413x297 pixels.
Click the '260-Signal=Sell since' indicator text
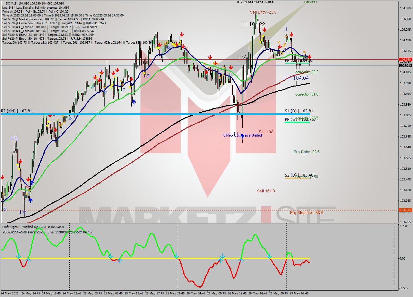point(47,232)
